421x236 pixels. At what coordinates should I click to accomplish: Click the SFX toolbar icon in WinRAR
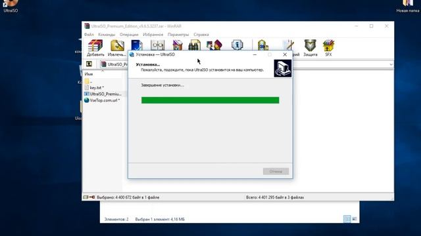(x=328, y=45)
